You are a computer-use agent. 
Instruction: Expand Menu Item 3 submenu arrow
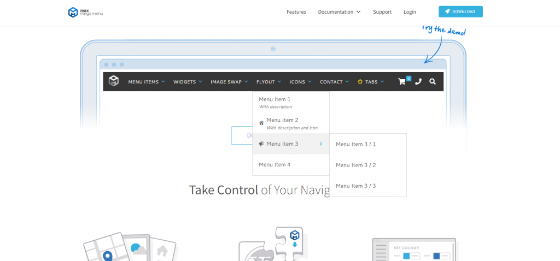tap(320, 144)
